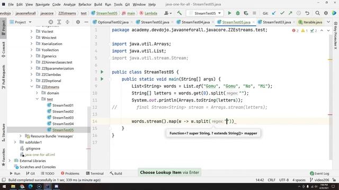
Task: Open the File menu
Action: tap(11, 4)
